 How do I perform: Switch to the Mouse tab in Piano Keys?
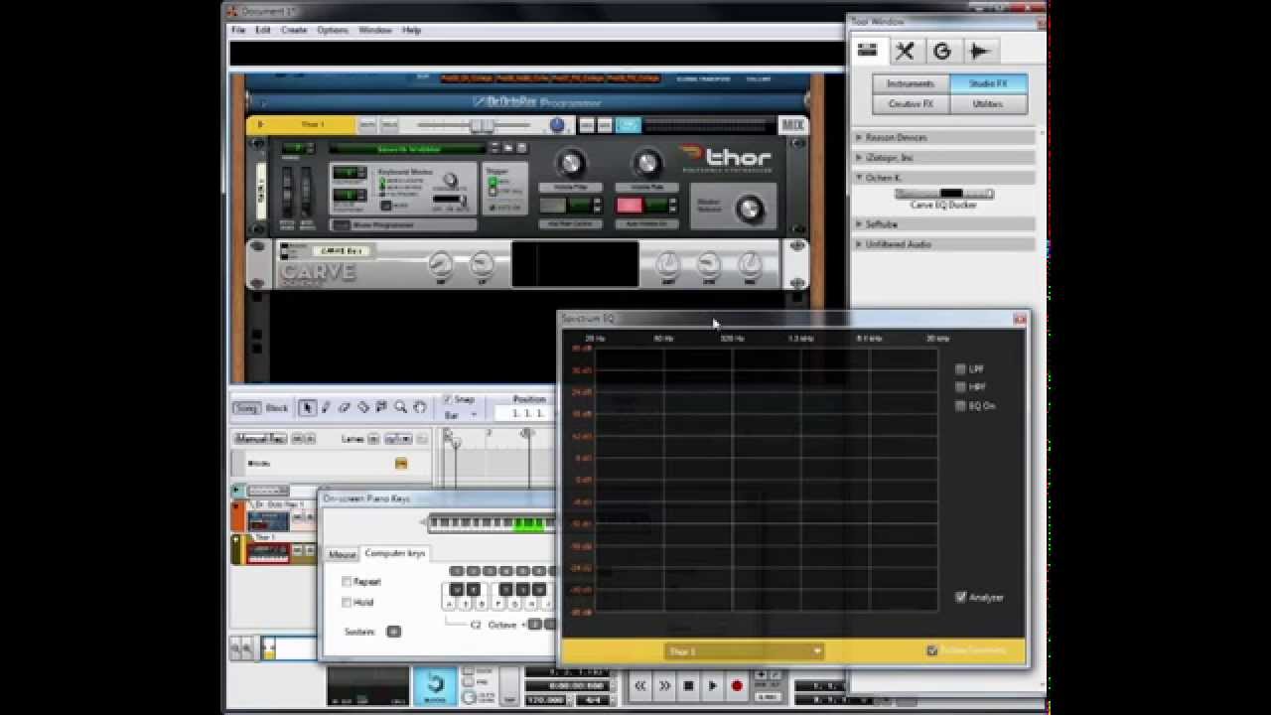[x=342, y=555]
